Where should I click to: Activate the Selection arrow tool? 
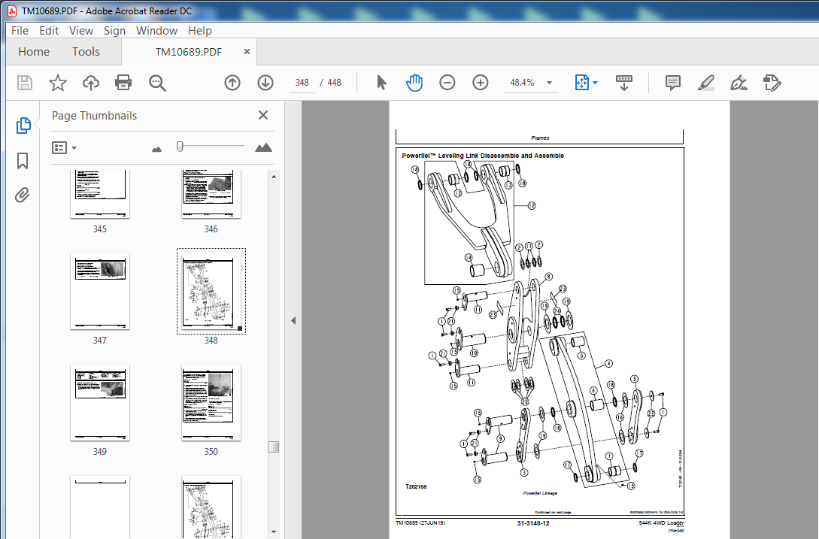[382, 83]
